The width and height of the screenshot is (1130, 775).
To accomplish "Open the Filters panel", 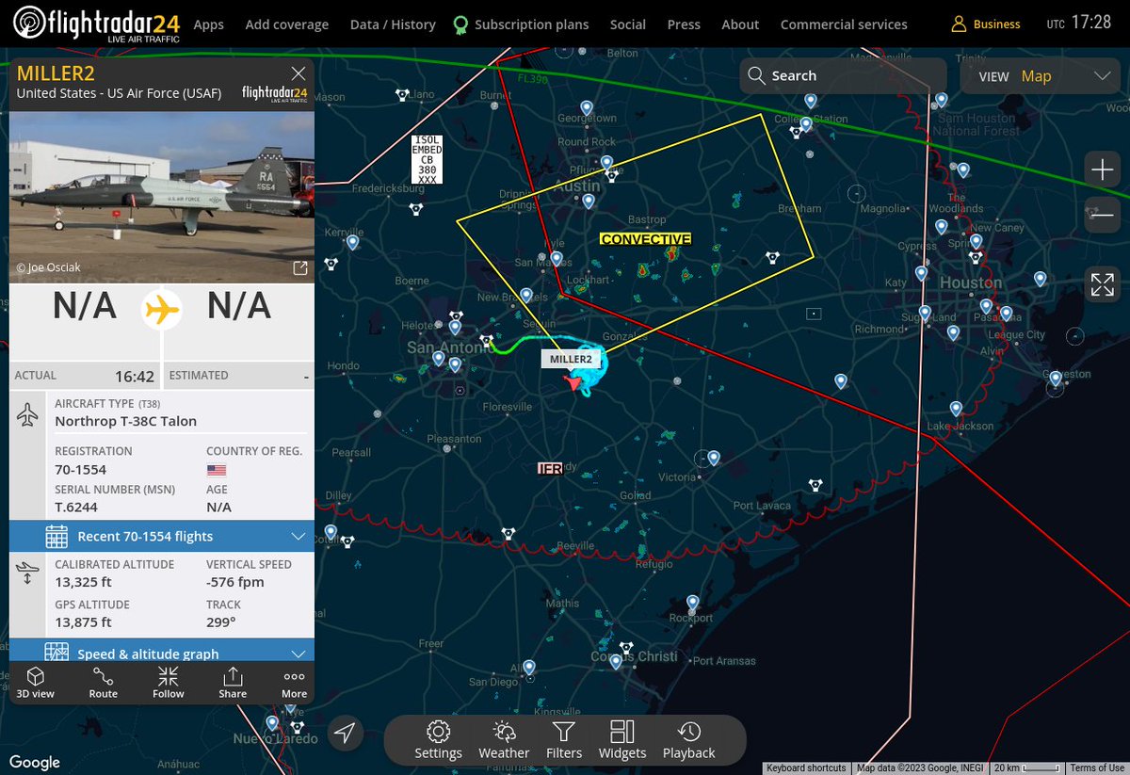I will point(563,742).
